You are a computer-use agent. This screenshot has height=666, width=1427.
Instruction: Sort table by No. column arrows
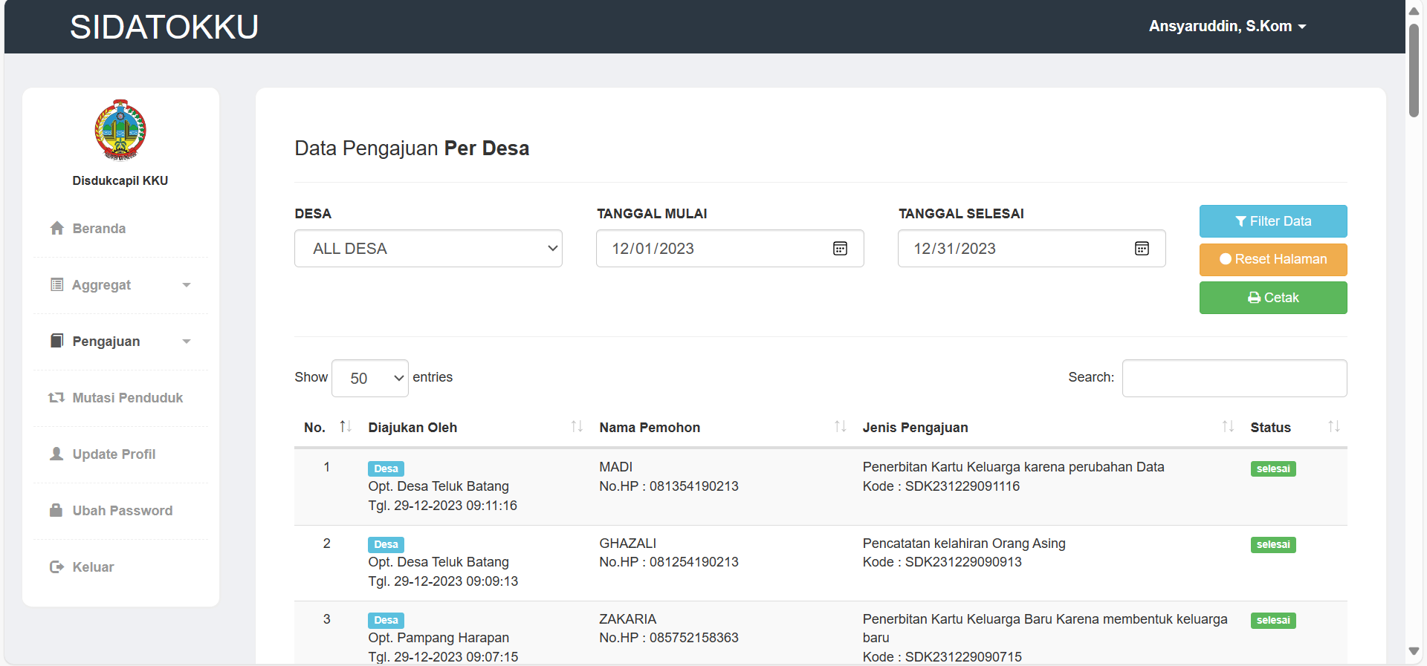345,427
